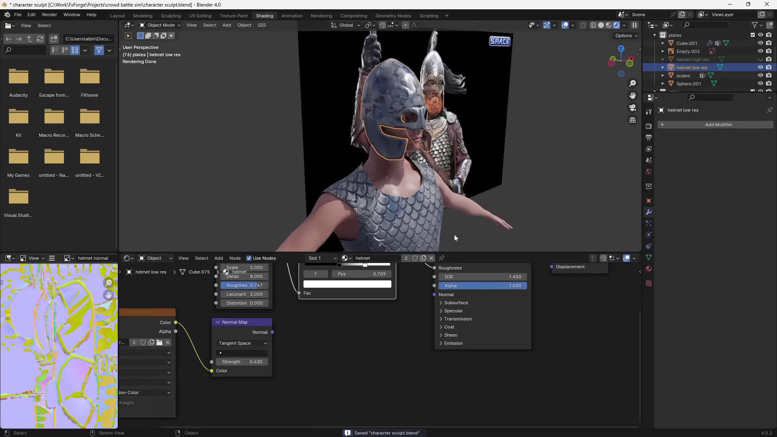Screen dimensions: 777x437
Task: Open the Object Data mesh properties tab
Action: [649, 257]
